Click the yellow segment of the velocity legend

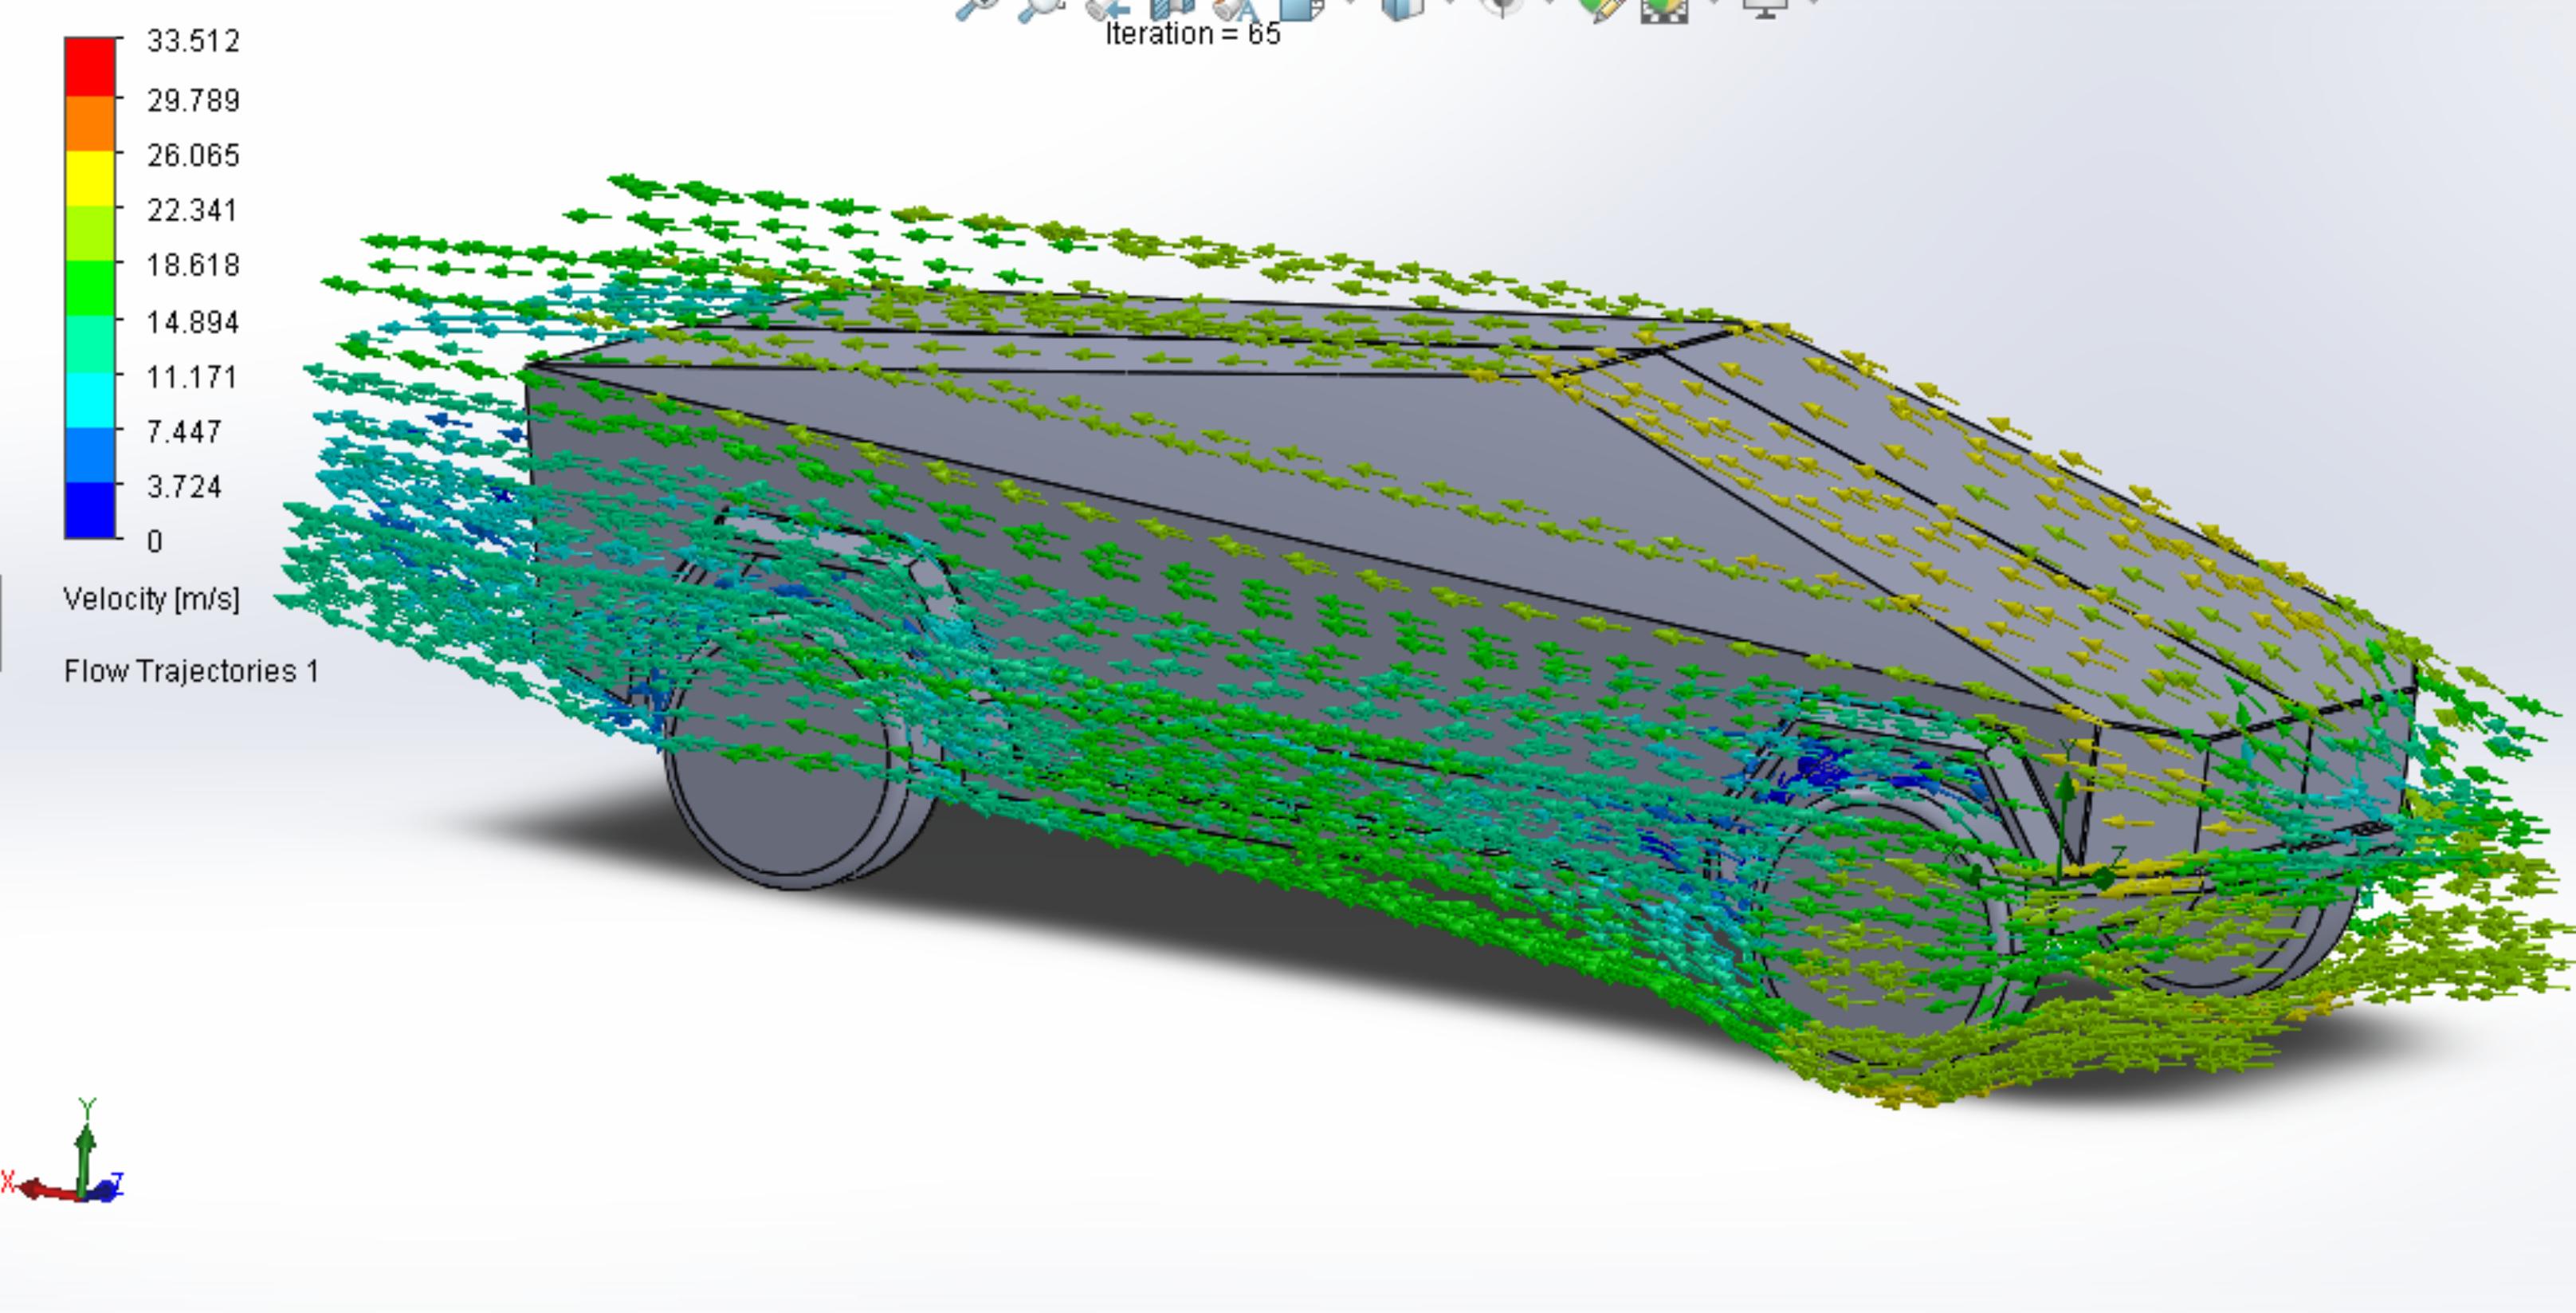90,178
